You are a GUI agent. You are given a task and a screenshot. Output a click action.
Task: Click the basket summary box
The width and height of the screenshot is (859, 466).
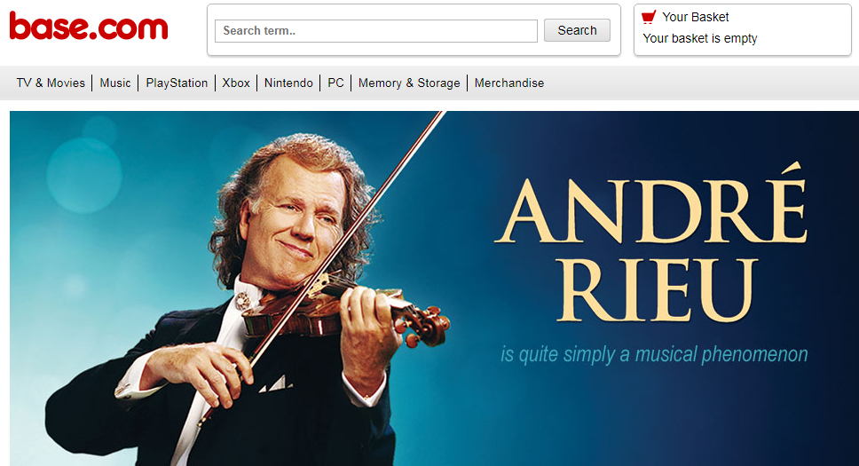tap(743, 29)
